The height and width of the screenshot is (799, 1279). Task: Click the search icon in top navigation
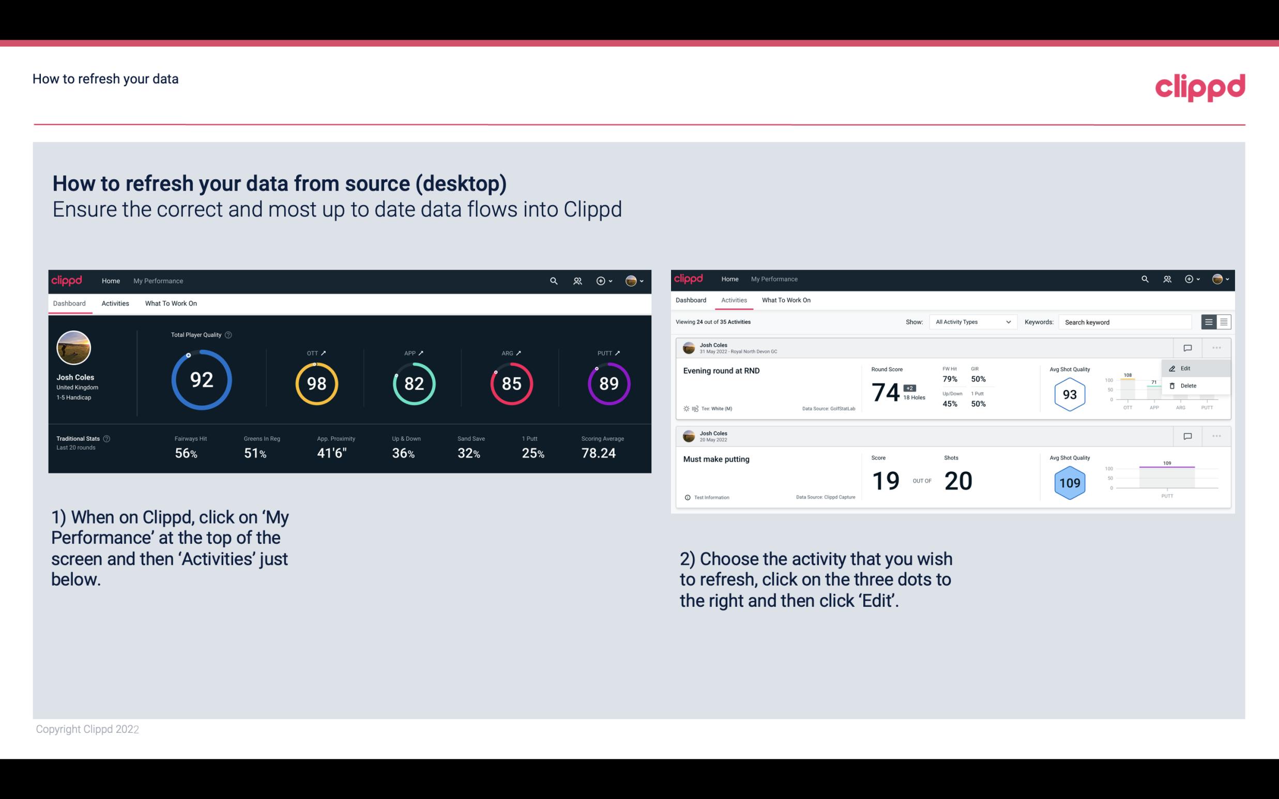(x=553, y=281)
